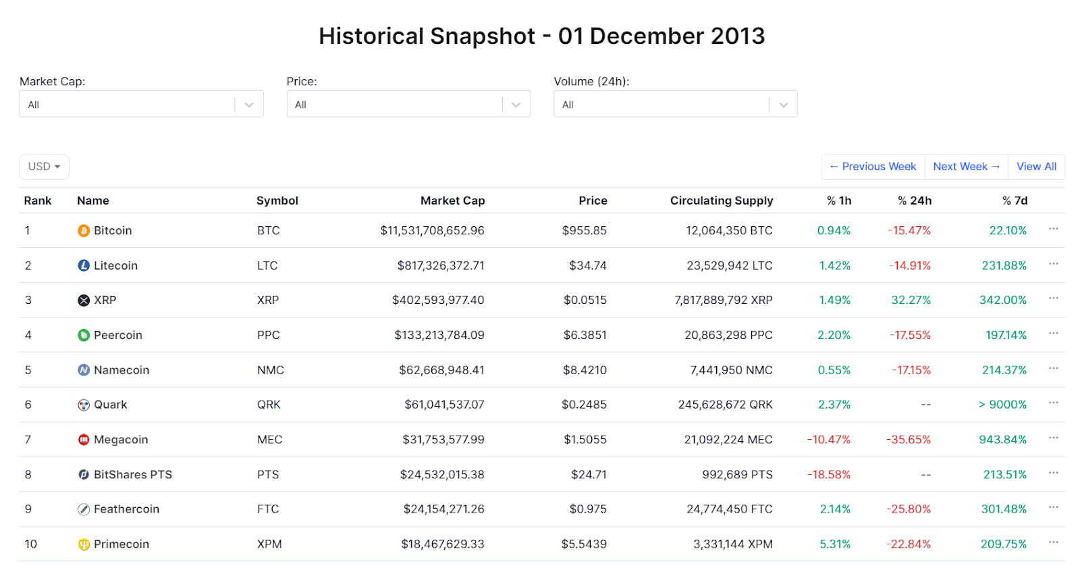The width and height of the screenshot is (1080, 564).
Task: Sort table by % 7d column header
Action: coord(1015,201)
